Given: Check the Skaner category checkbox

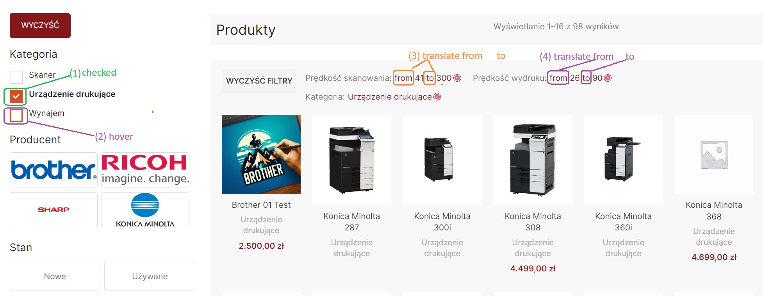Looking at the screenshot, I should click(16, 77).
